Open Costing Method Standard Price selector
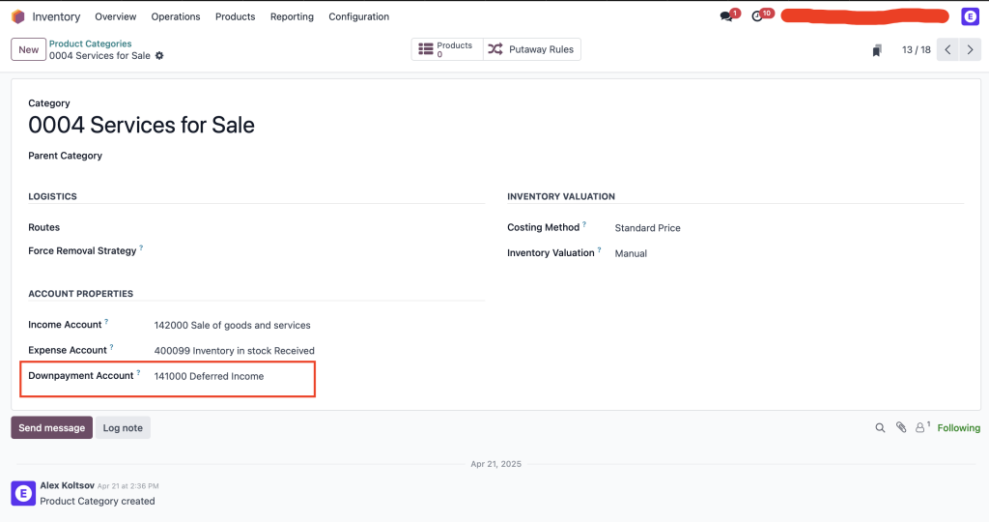Viewport: 989px width, 522px height. 648,228
